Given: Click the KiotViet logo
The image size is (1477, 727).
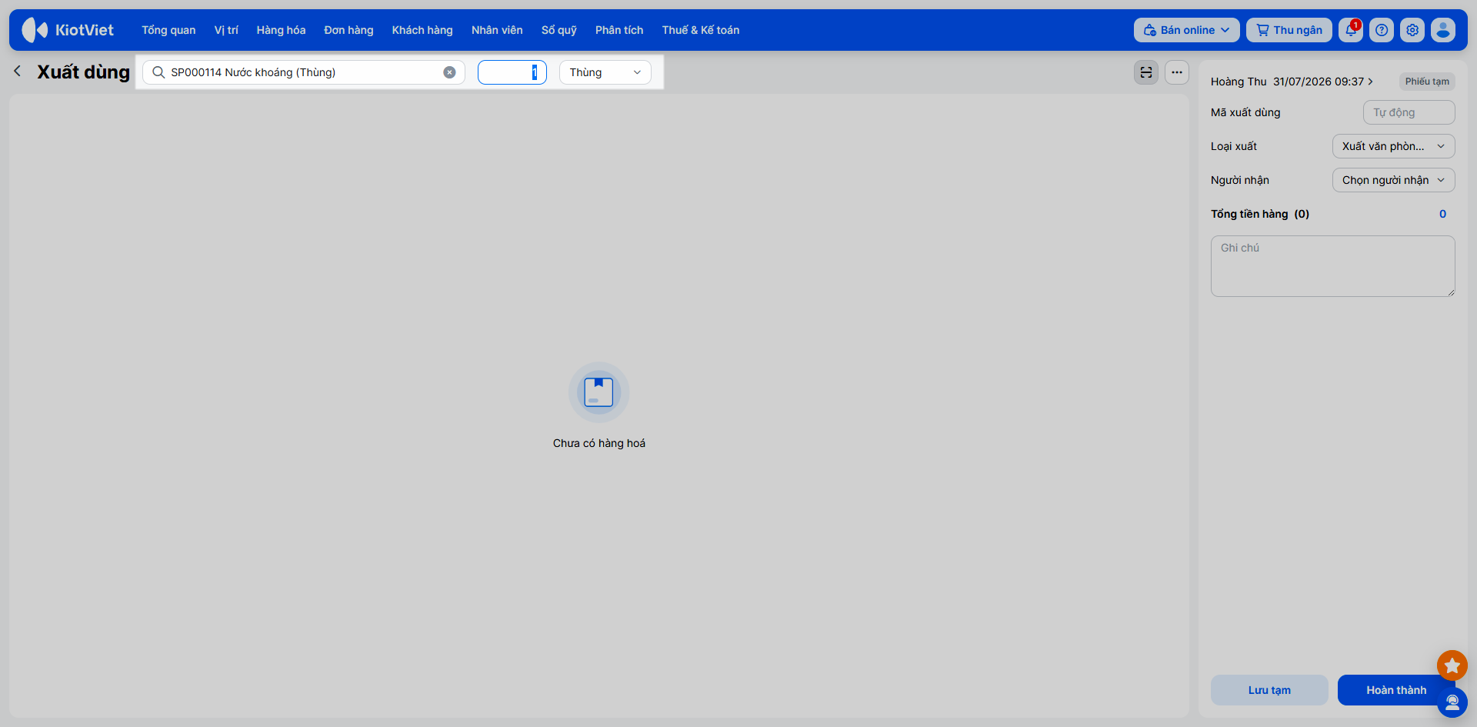Looking at the screenshot, I should [68, 30].
